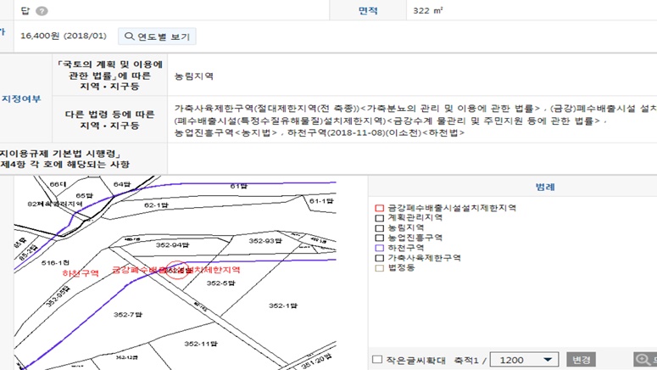This screenshot has height=370, width=657.
Task: Open the map scale 1200 dropdown
Action: [524, 360]
